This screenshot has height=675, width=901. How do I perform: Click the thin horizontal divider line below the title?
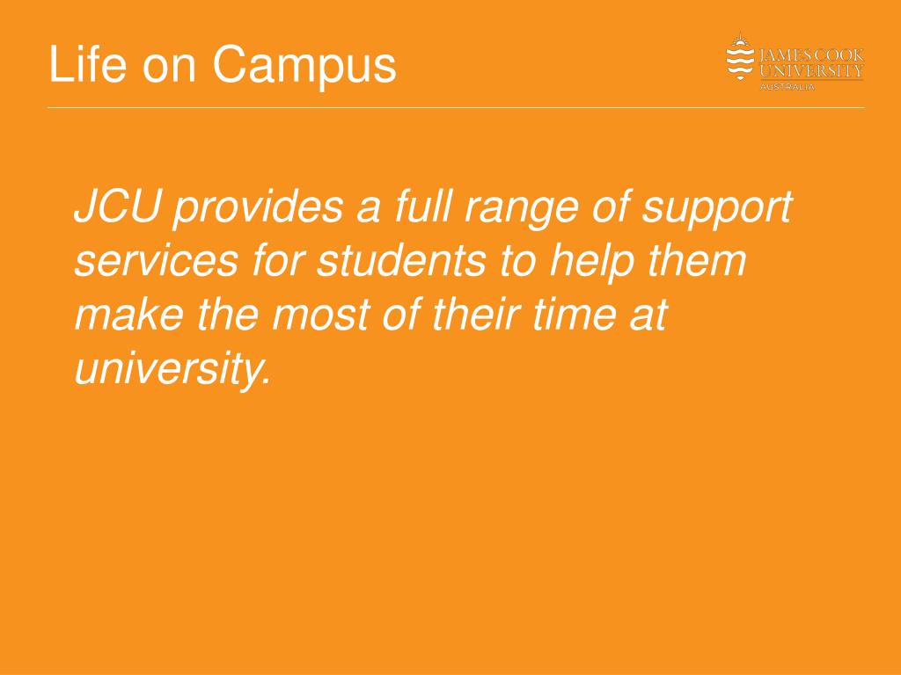(x=456, y=107)
